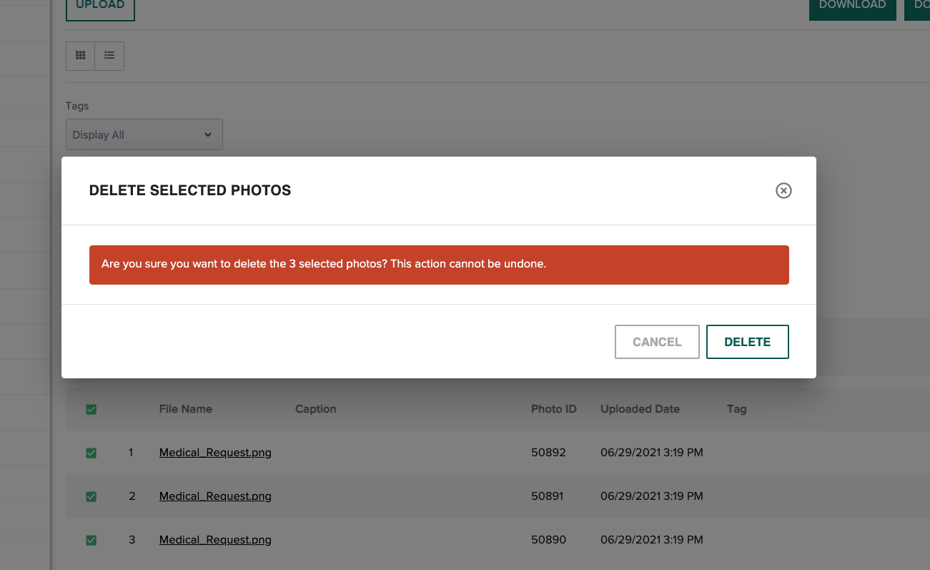Switch to list view layout
The width and height of the screenshot is (930, 570).
coord(109,55)
